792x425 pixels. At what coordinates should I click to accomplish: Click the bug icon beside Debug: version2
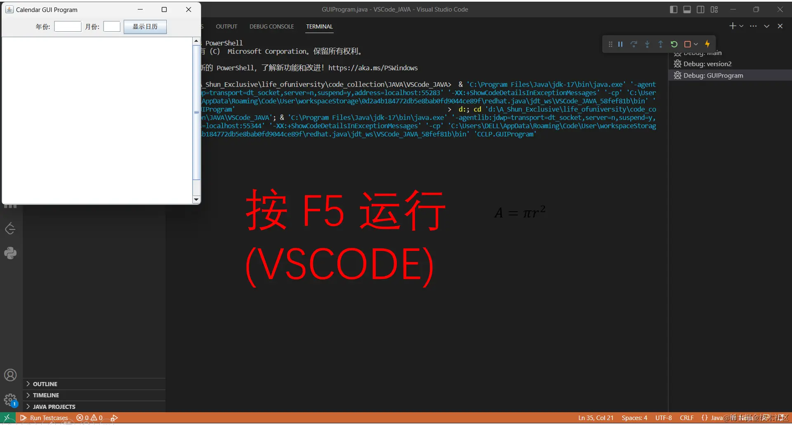point(677,64)
